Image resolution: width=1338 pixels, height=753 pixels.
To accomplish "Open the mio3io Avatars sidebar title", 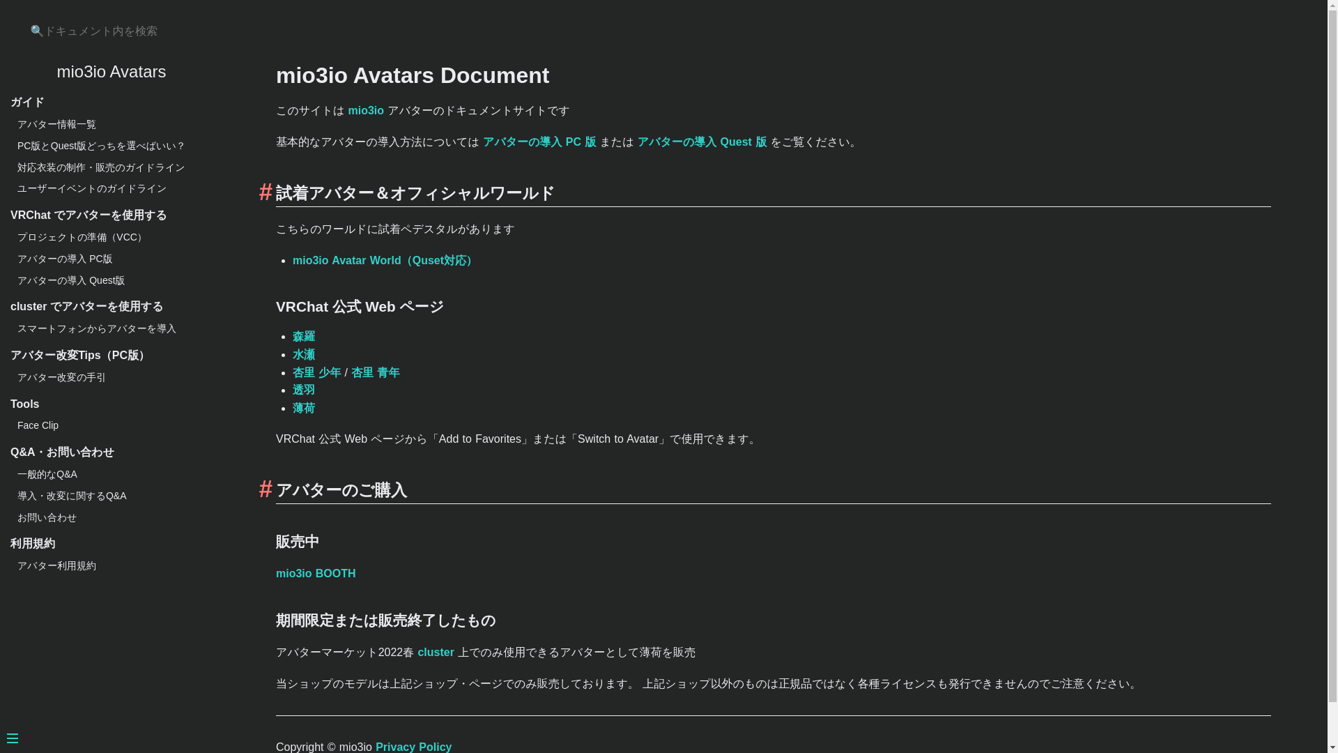I will coord(111,72).
